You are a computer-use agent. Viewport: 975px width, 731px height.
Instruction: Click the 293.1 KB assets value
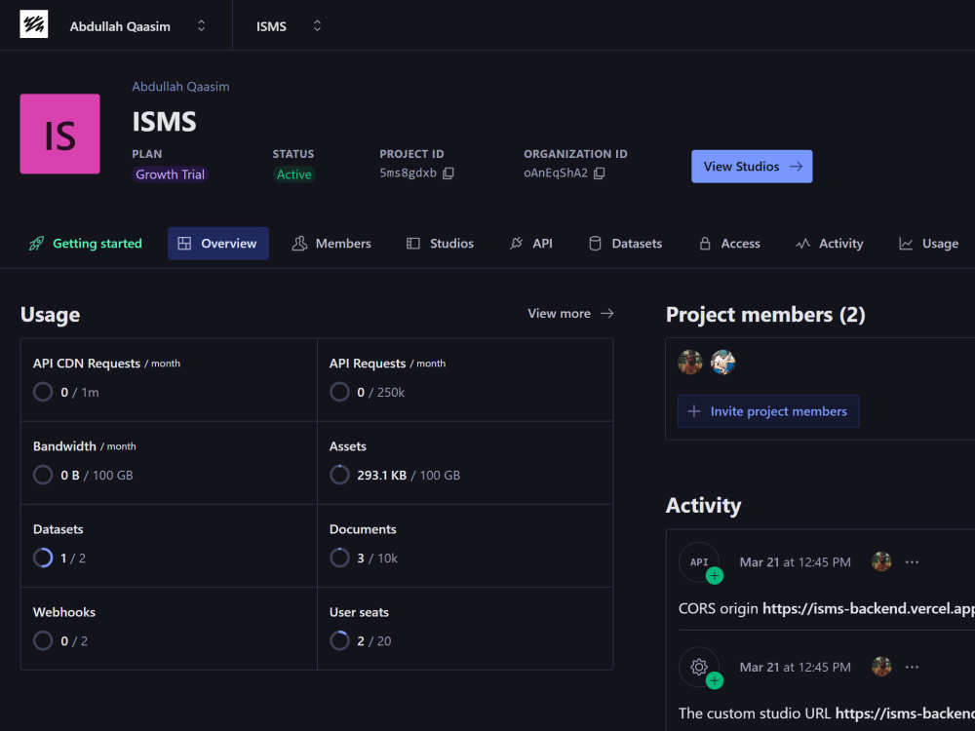(x=382, y=476)
